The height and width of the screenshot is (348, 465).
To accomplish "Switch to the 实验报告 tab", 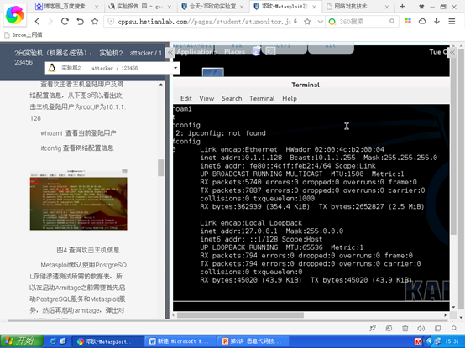I will pyautogui.click(x=139, y=6).
